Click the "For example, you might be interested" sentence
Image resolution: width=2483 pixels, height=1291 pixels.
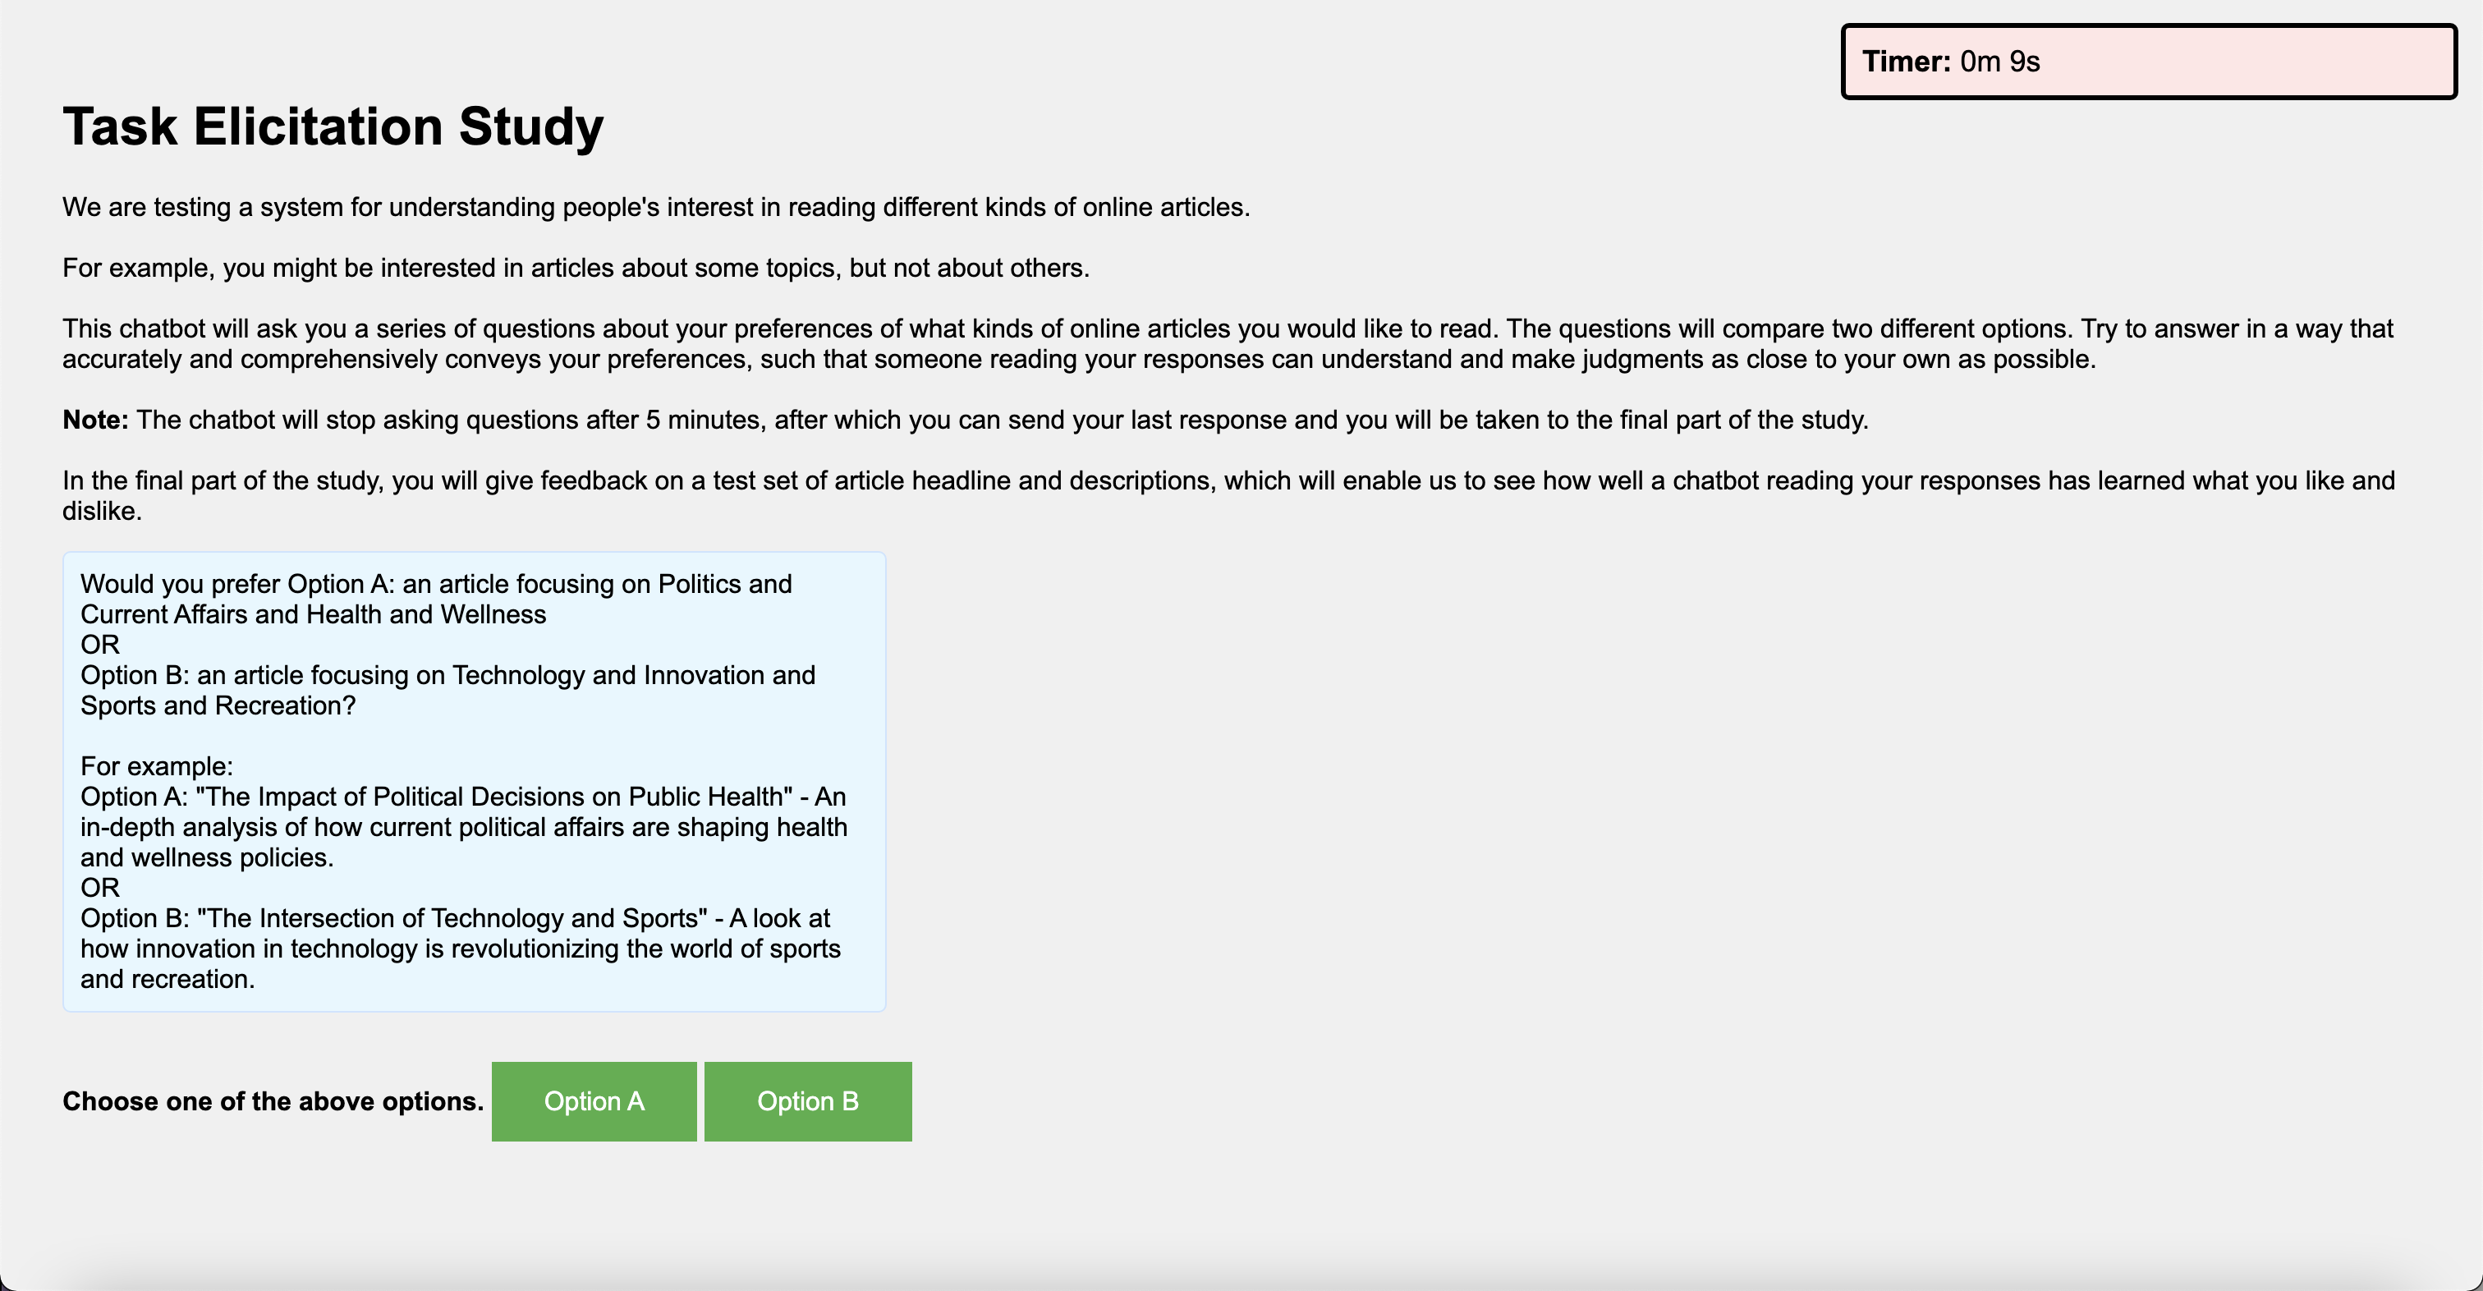point(576,268)
